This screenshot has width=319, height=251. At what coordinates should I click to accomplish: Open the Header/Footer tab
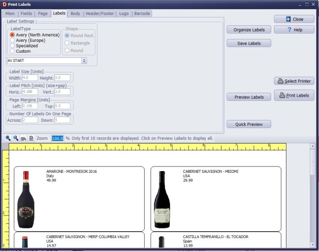[x=100, y=13]
